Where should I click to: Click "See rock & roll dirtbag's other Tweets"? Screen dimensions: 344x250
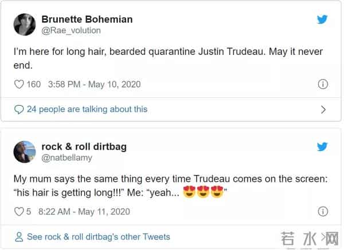pyautogui.click(x=98, y=237)
